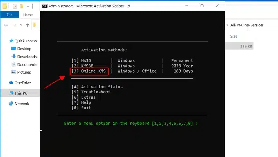
Task: Click the Quick access star icon
Action: pyautogui.click(x=11, y=41)
